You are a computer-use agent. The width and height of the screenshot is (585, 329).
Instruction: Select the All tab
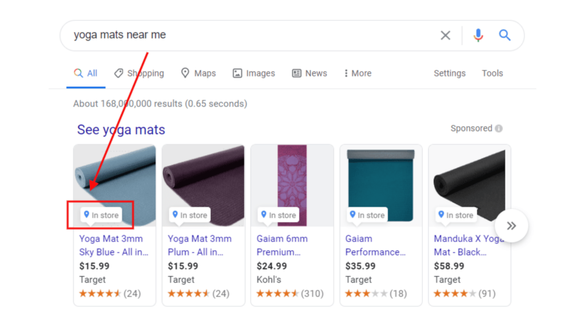point(86,73)
